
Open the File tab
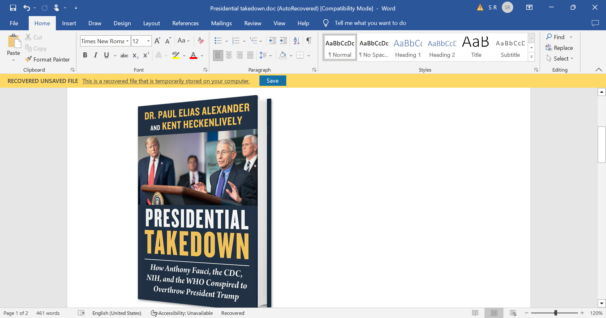(x=14, y=23)
